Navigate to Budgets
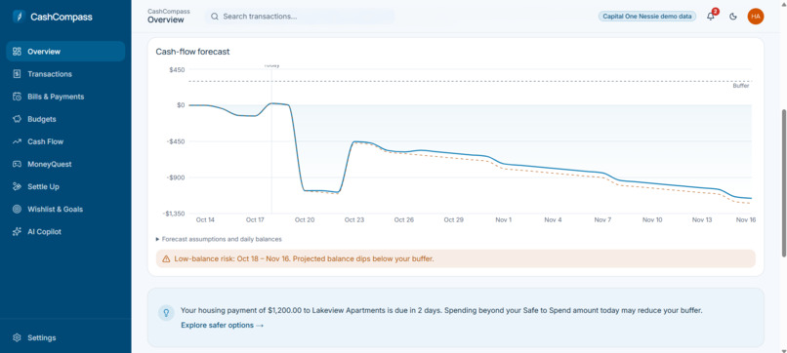The width and height of the screenshot is (787, 353). click(x=42, y=119)
